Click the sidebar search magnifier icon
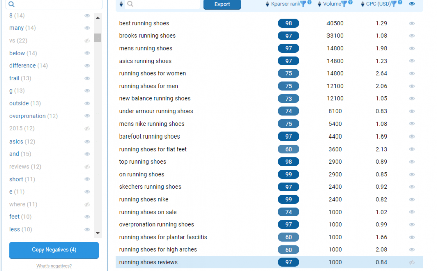Viewport: 437px width, 271px height. tap(11, 4)
